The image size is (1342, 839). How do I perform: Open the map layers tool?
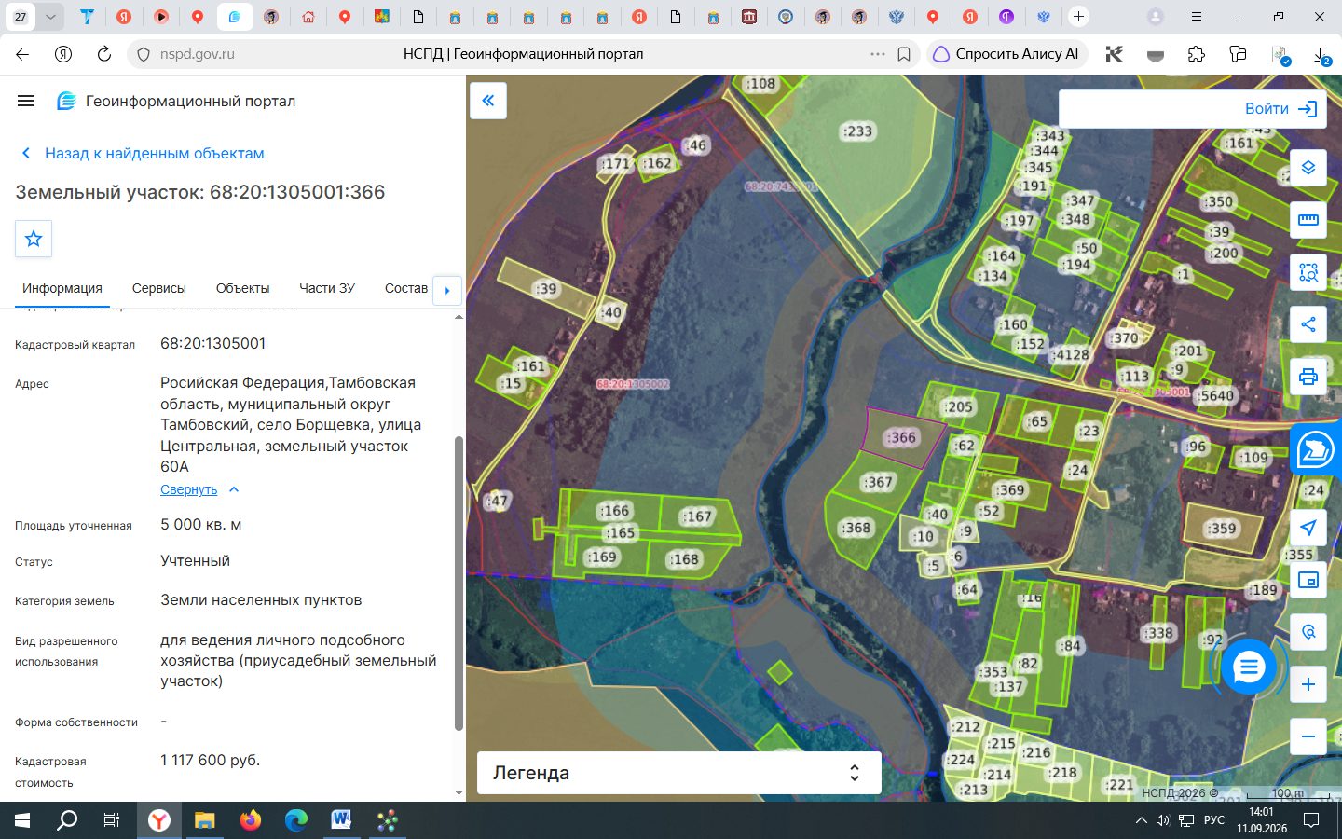[1308, 168]
